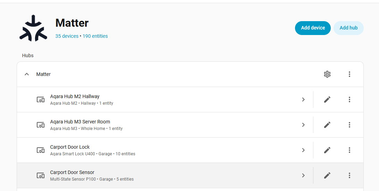This screenshot has height=191, width=379.
Task: Open overflow menu for Carport Door Sensor
Action: point(349,175)
